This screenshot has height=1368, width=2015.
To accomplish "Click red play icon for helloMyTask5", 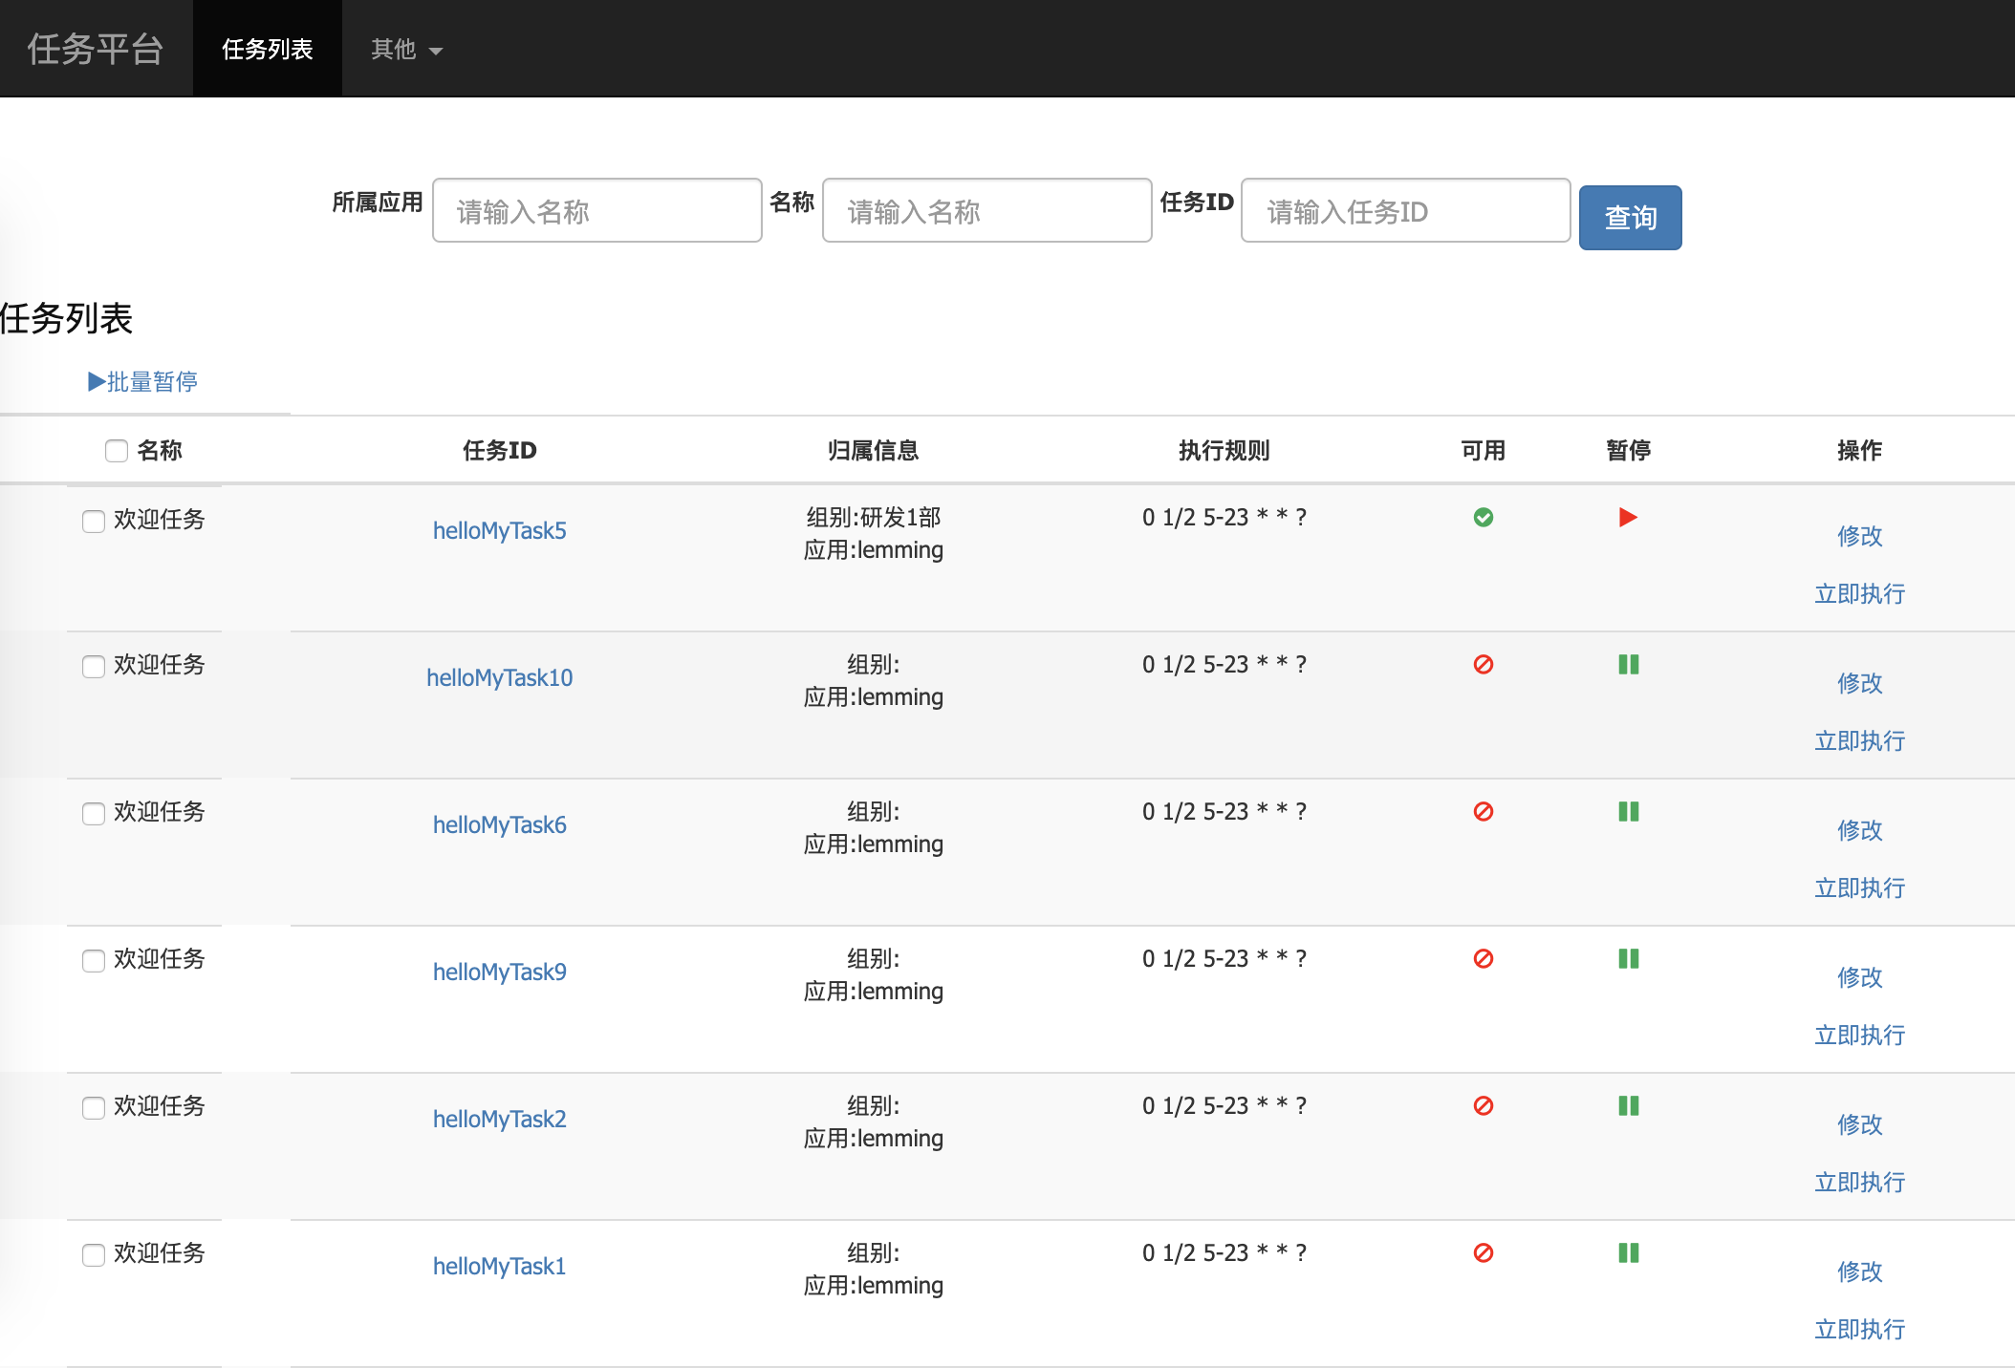I will [x=1628, y=518].
